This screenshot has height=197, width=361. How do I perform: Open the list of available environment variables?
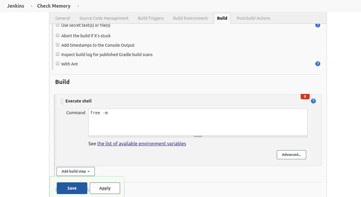[x=141, y=144]
